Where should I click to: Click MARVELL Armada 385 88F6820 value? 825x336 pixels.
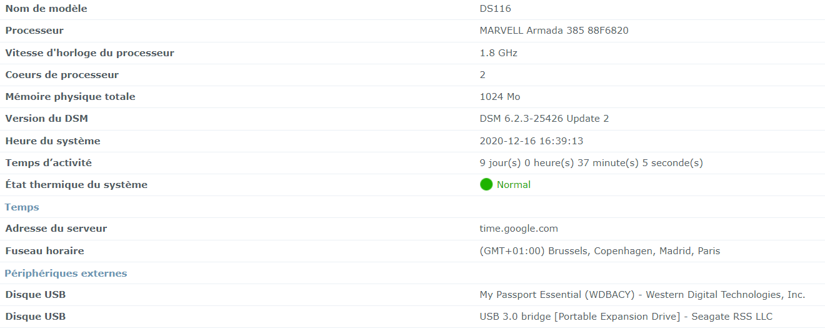coord(554,31)
